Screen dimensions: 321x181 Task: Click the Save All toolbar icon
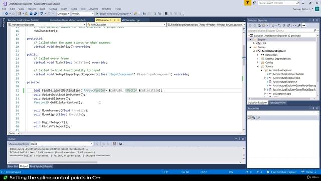tap(36, 14)
